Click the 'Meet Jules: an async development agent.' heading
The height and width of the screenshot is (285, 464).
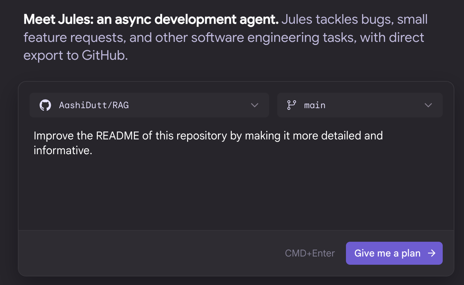(151, 20)
